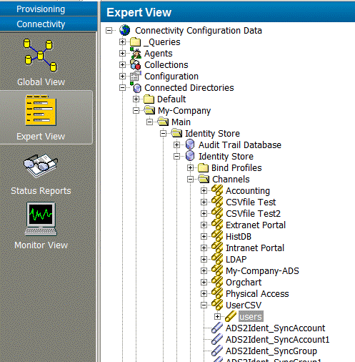Click the Agents icon in the tree

pos(136,53)
